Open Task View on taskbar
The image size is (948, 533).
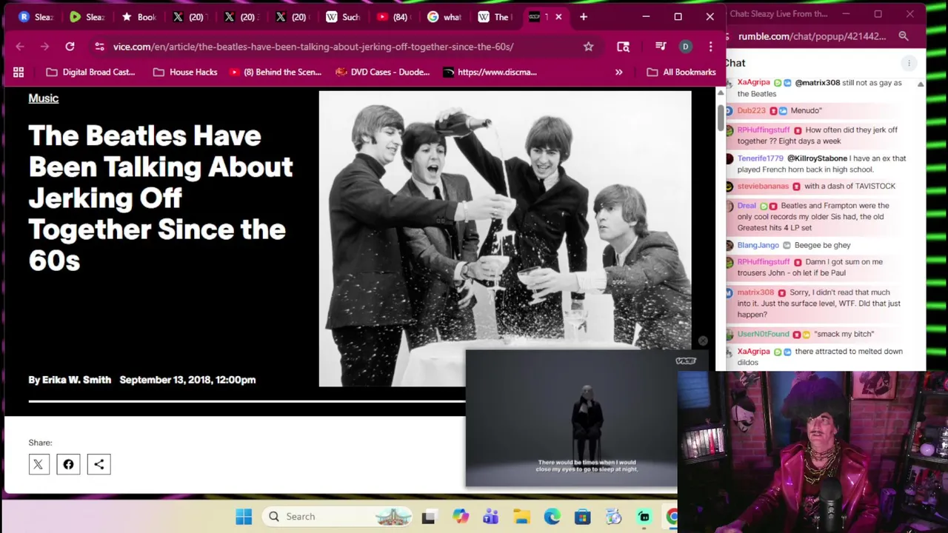click(x=428, y=517)
